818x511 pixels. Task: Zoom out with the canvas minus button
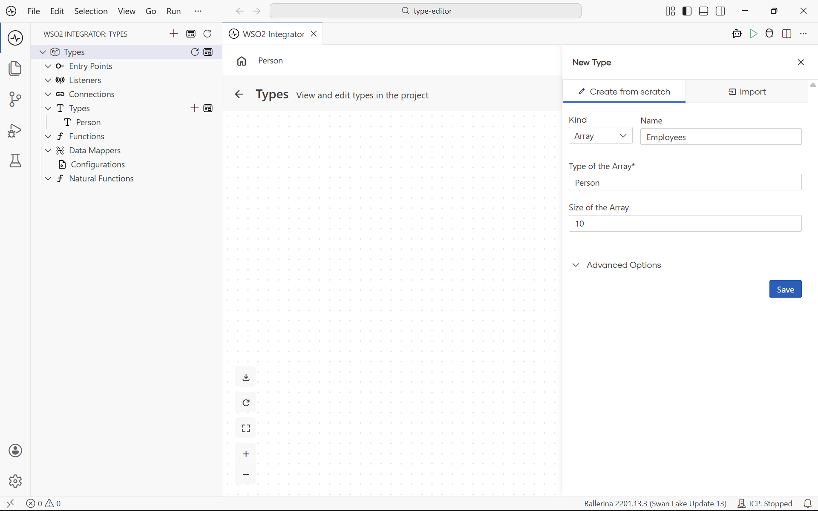[x=246, y=474]
